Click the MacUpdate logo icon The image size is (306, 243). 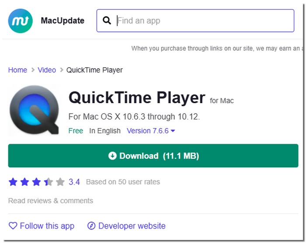20,21
